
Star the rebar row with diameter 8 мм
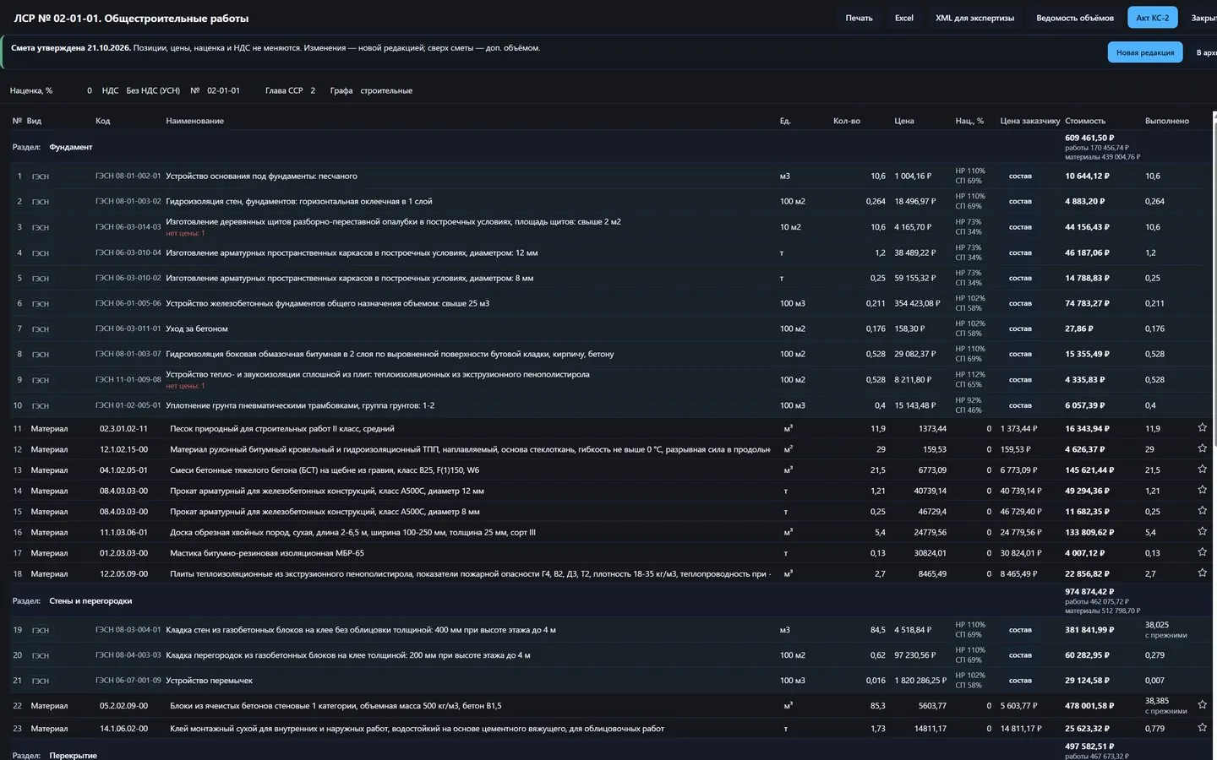tap(1202, 510)
